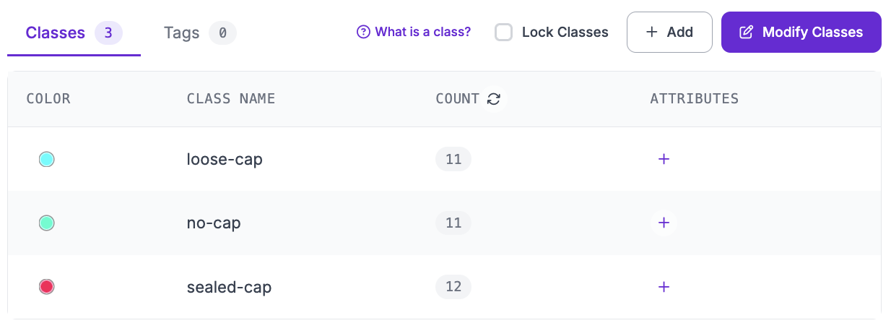Click the red color swatch for sealed-cap
This screenshot has width=891, height=331.
46,287
